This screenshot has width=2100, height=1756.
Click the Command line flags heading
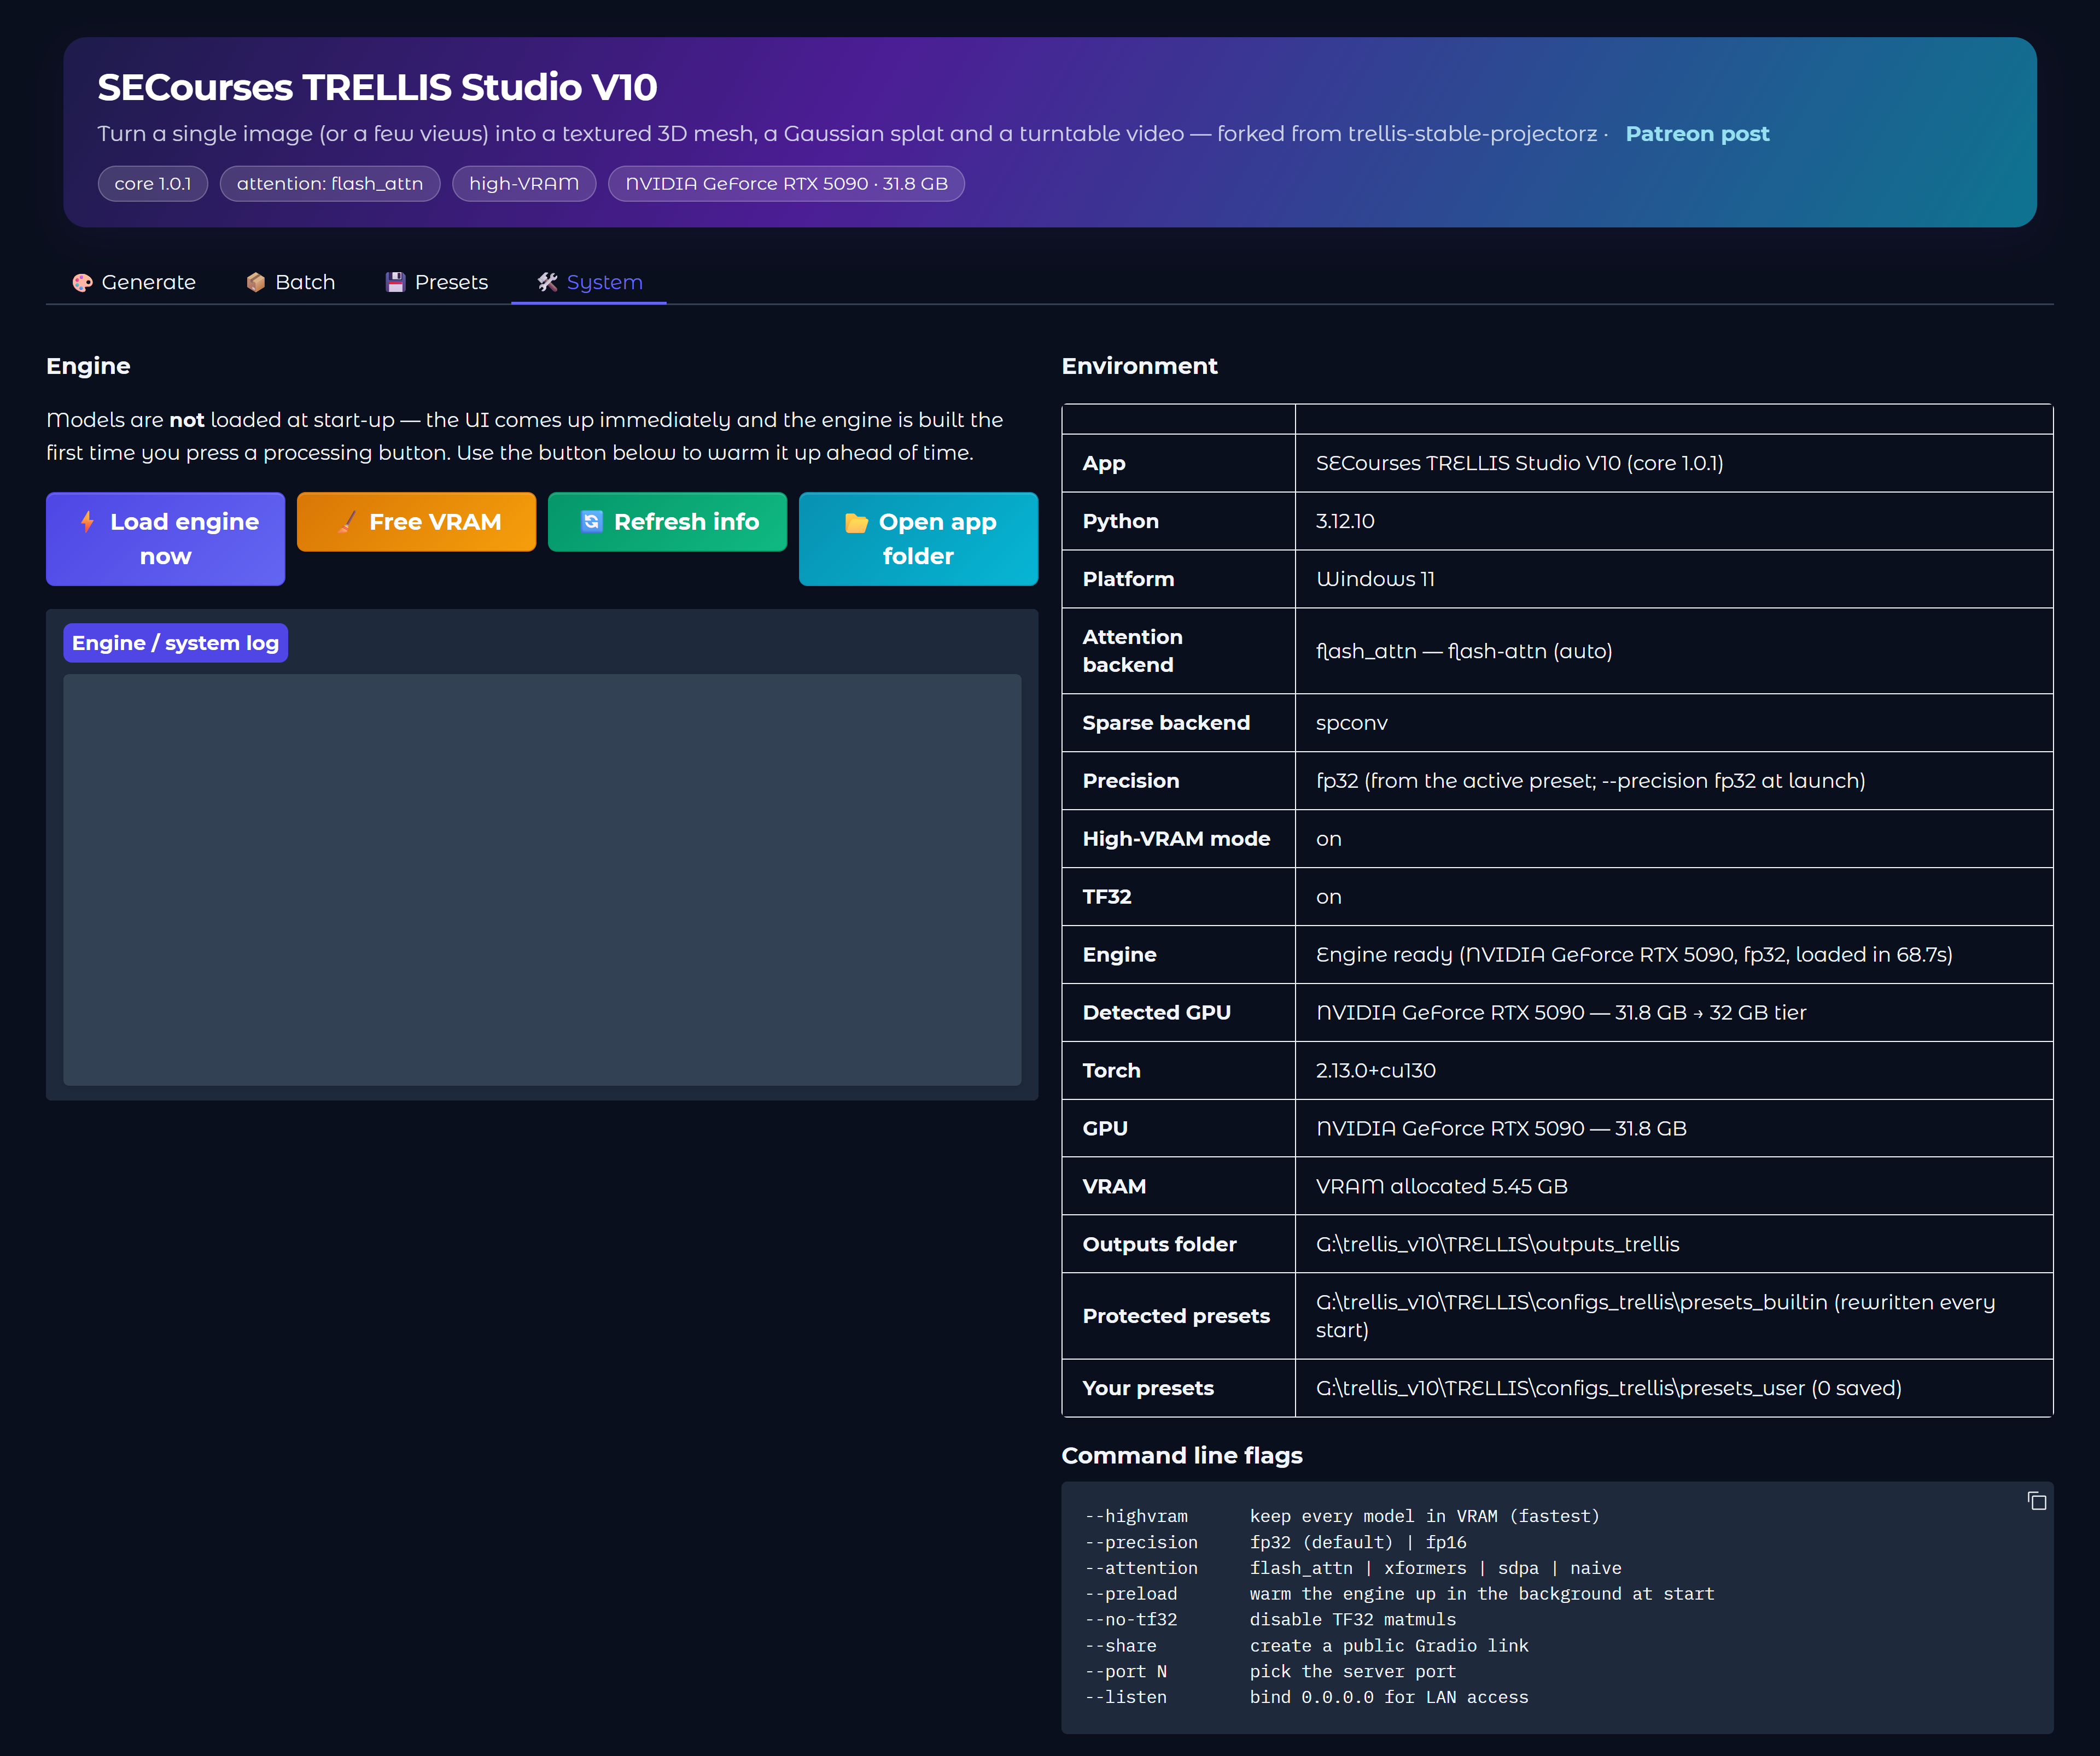(1182, 1456)
